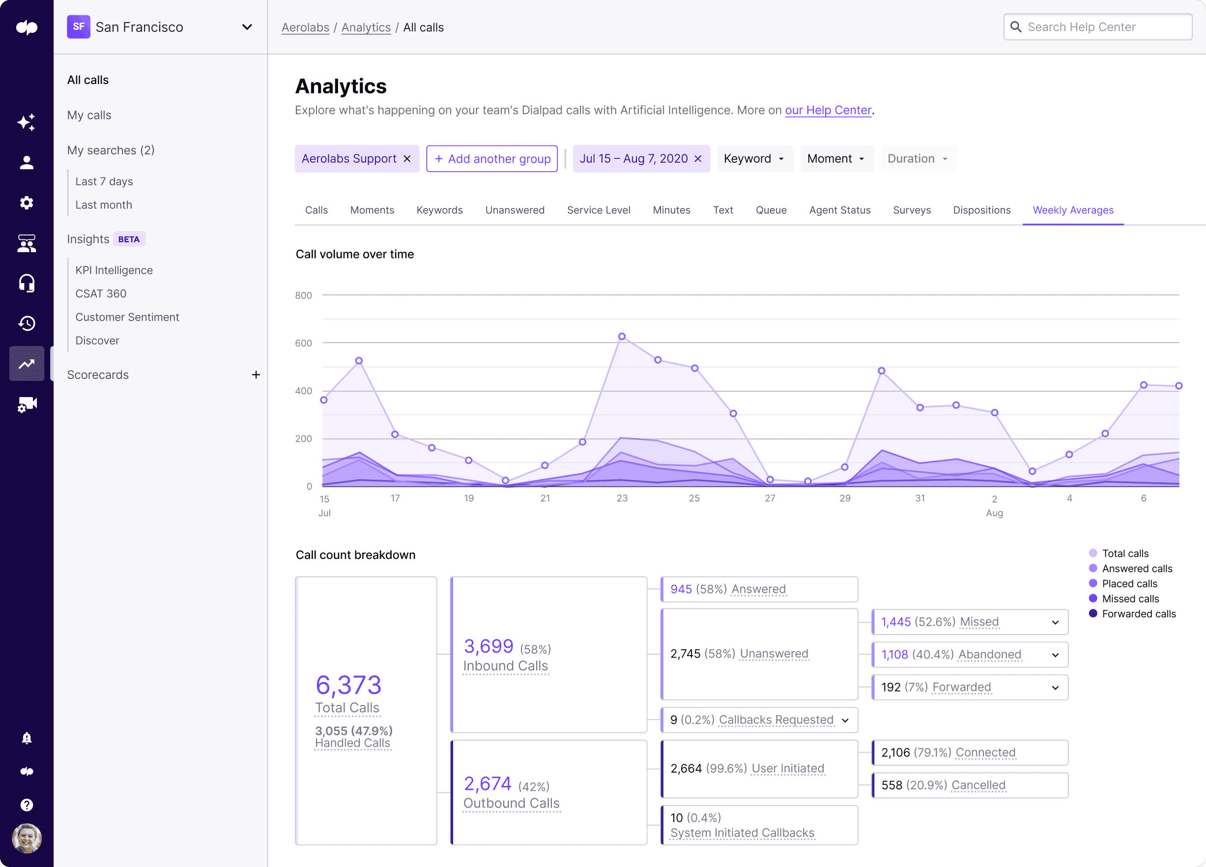Toggle the Duration filter option
This screenshot has width=1206, height=867.
click(x=918, y=157)
